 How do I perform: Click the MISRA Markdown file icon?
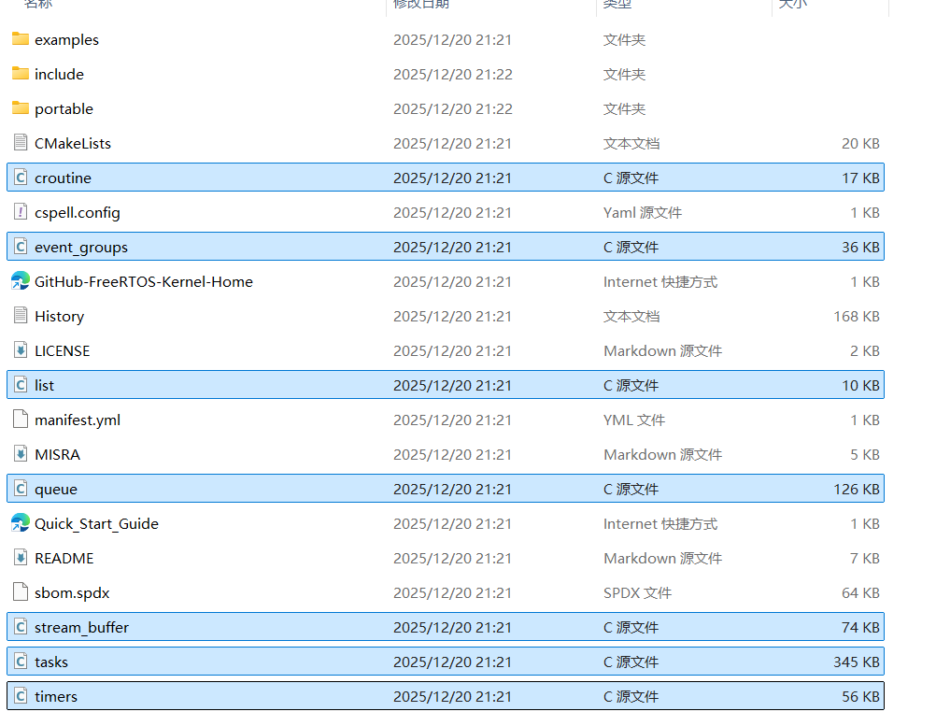coord(21,454)
